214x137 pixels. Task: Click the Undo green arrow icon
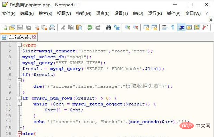[x=90, y=27]
